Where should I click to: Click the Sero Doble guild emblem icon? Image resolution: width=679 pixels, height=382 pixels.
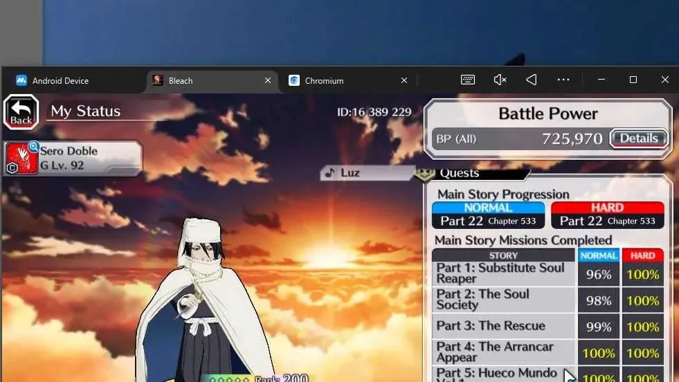point(21,158)
